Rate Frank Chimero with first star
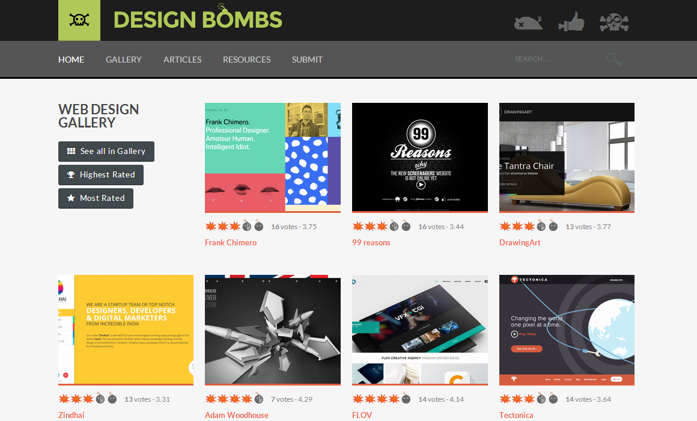Screen dimensions: 697x421 pos(211,226)
